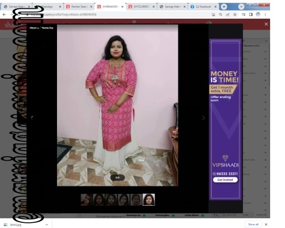The height and width of the screenshot is (228, 285).
Task: Open the browser side panel icon
Action: [x=251, y=15]
